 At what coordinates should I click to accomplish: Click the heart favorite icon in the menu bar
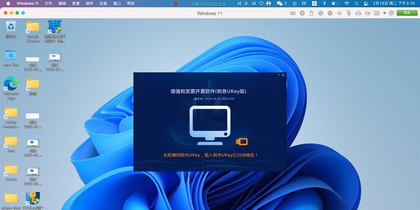click(261, 4)
